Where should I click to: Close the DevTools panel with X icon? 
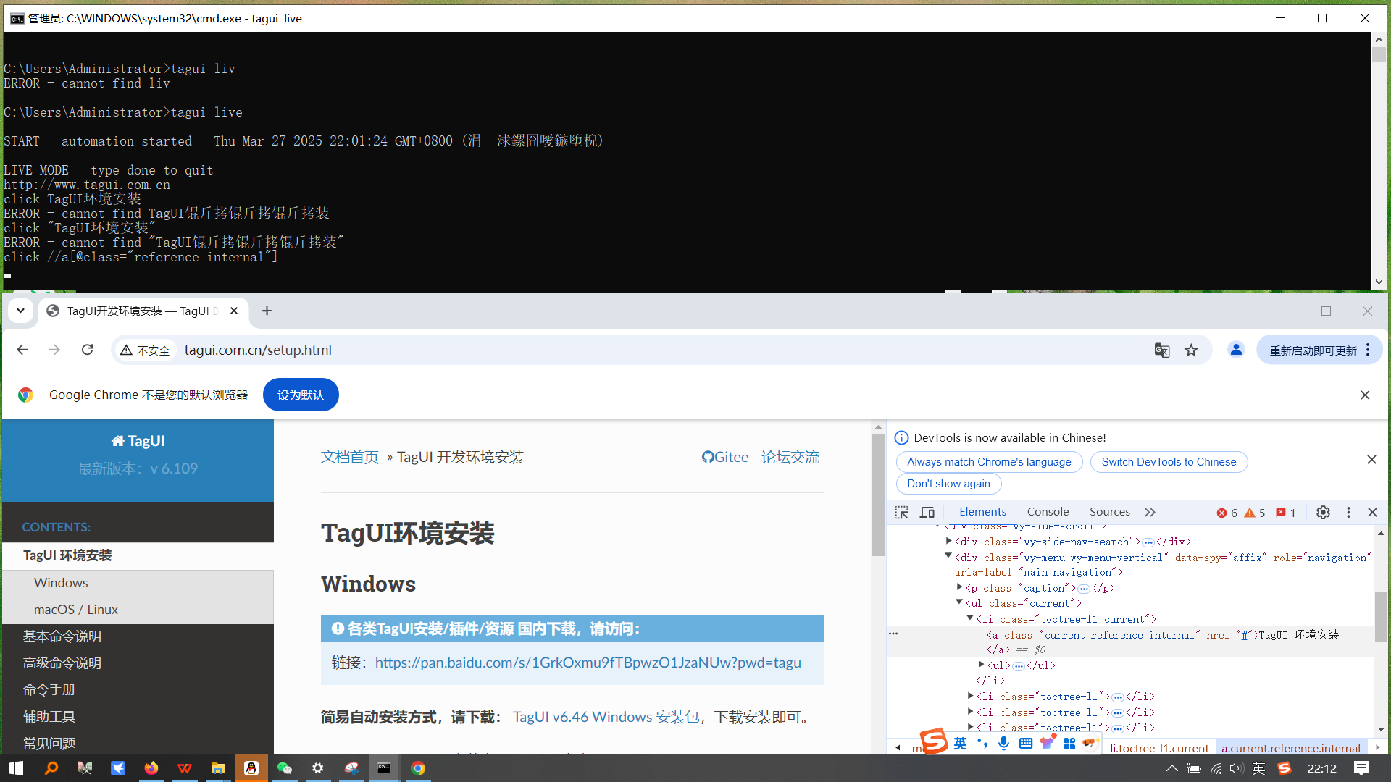[x=1372, y=513]
